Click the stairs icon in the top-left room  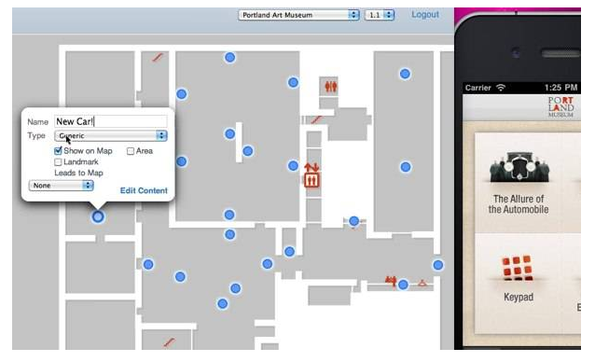pos(158,57)
